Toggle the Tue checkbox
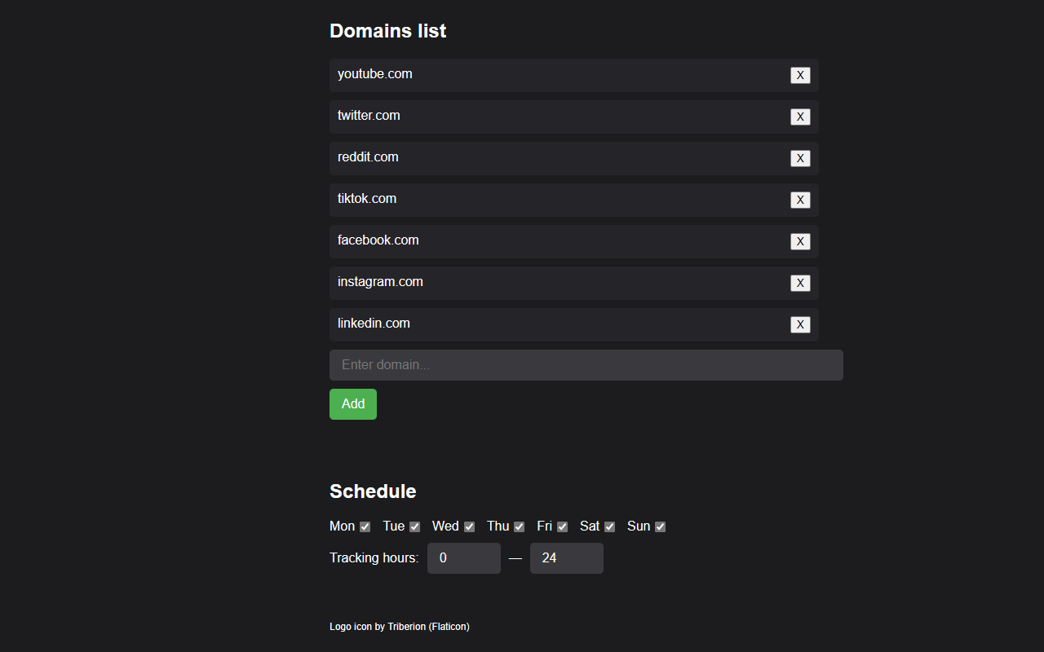 414,527
